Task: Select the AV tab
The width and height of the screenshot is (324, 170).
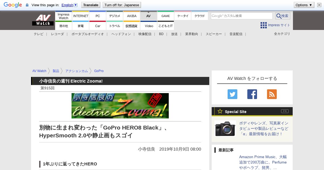Action: [148, 16]
